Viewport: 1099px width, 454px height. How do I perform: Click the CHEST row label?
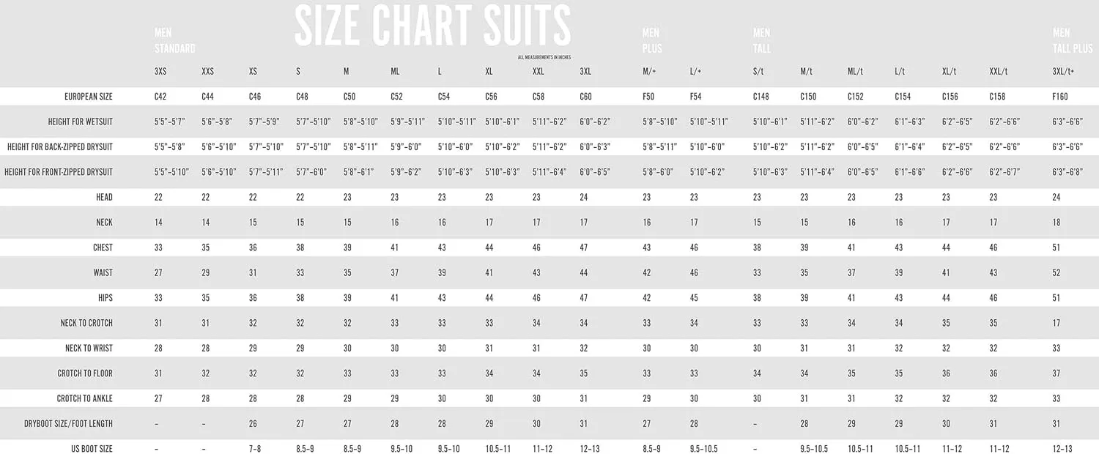103,248
